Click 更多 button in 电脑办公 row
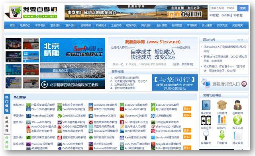The height and width of the screenshot is (156, 255). pos(187,109)
